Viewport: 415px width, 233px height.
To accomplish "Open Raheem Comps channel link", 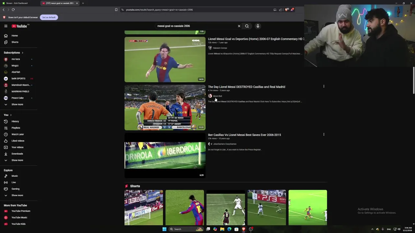I will (220, 48).
